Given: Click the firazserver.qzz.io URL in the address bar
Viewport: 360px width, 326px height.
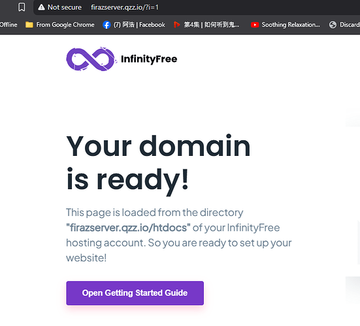Looking at the screenshot, I should (125, 7).
